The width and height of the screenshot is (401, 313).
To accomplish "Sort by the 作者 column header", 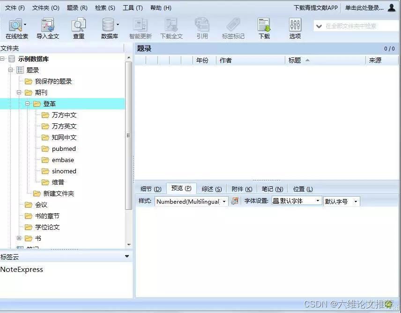I will 251,60.
